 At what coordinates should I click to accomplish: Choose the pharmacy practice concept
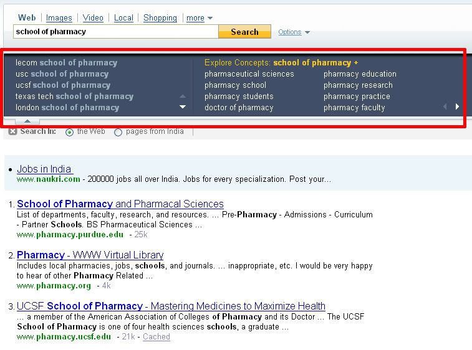pos(357,97)
